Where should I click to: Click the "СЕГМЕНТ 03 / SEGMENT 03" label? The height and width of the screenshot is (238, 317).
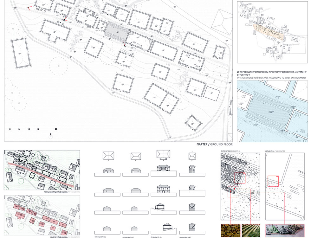(x=230, y=151)
